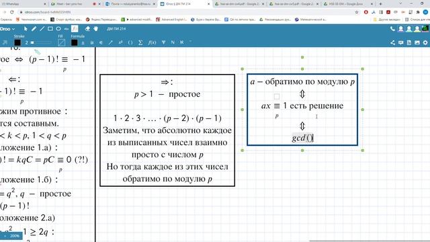The image size is (430, 242).
Task: Open Advanced English bookmark
Action: [x=171, y=19]
